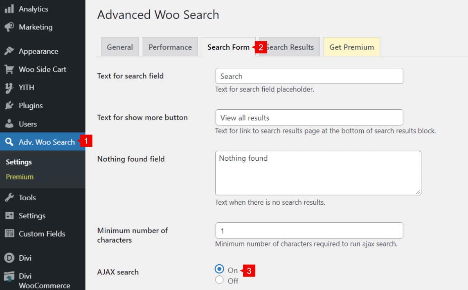
Task: Select the AJAX search On radio
Action: [219, 269]
